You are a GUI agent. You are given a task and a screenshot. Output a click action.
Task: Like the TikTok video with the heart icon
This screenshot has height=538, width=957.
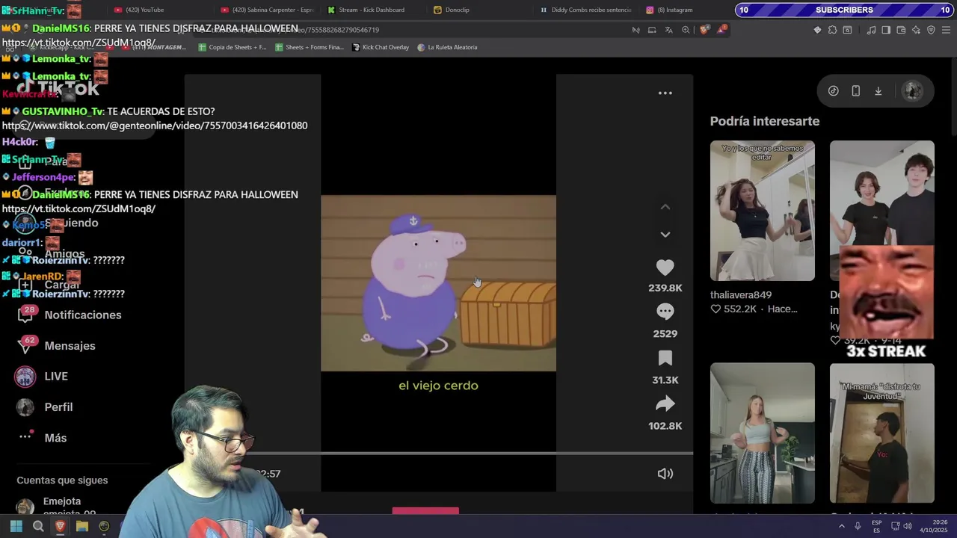pyautogui.click(x=665, y=267)
